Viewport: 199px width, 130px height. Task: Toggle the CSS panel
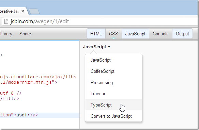[x=113, y=34]
